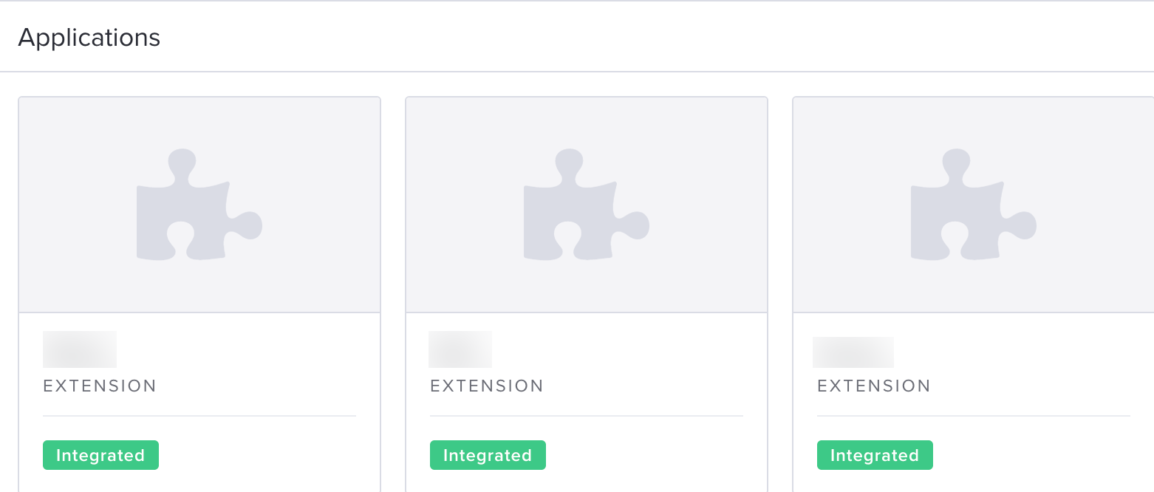This screenshot has height=492, width=1154.
Task: Click the Integrated badge on second card
Action: coord(488,455)
